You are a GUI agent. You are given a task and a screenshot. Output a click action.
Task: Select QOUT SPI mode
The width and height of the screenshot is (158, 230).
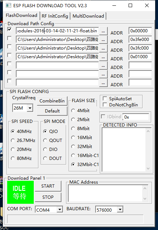pyautogui.click(x=45, y=141)
